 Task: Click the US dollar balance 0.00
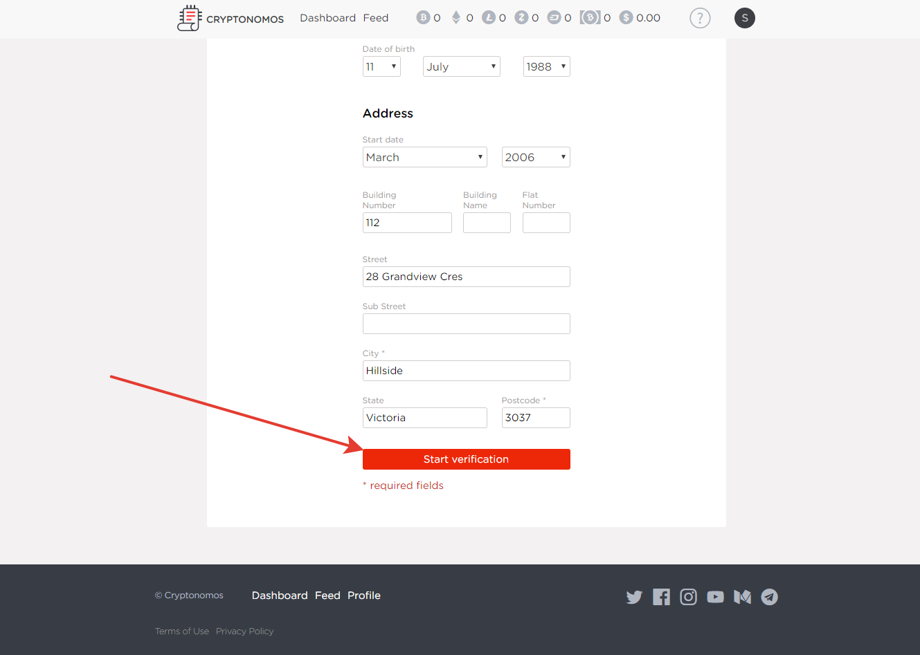click(x=648, y=18)
